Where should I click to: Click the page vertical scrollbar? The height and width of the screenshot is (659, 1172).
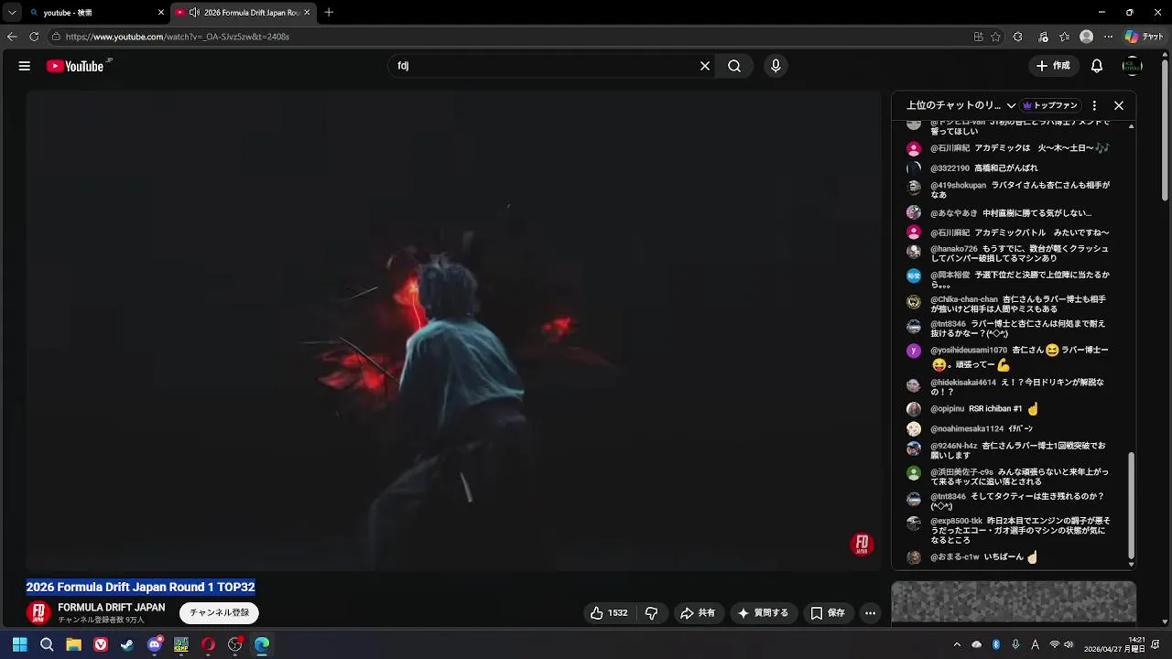pyautogui.click(x=1167, y=131)
